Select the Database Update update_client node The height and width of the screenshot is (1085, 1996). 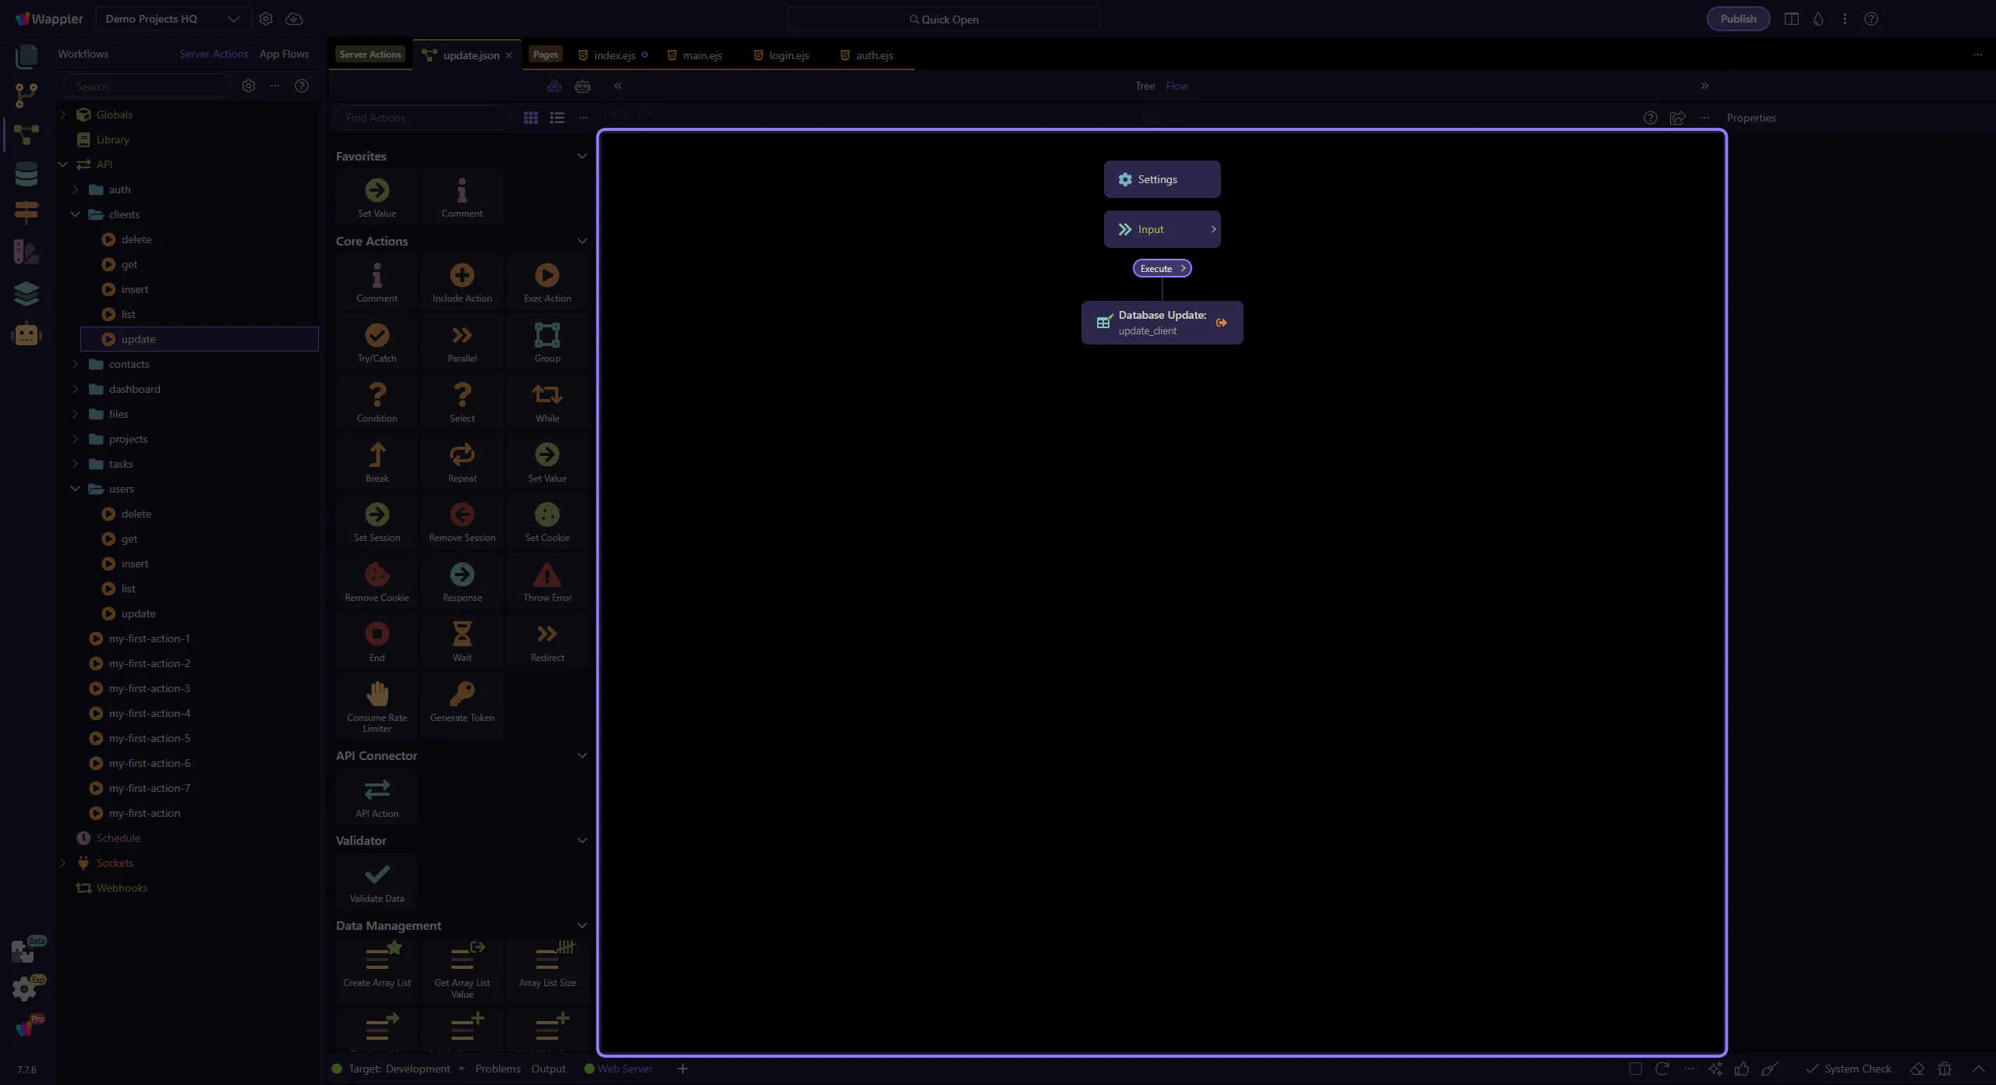1161,323
